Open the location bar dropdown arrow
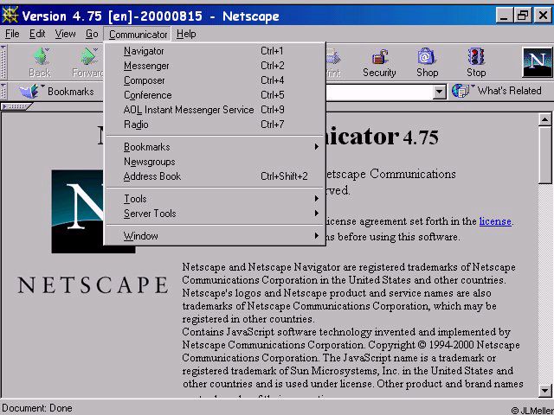Screen dimensions: 554x415 (x=439, y=93)
